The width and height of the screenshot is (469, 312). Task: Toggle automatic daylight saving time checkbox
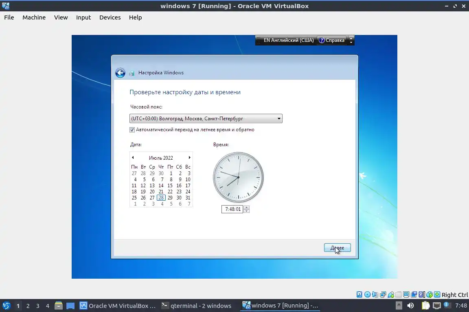132,130
